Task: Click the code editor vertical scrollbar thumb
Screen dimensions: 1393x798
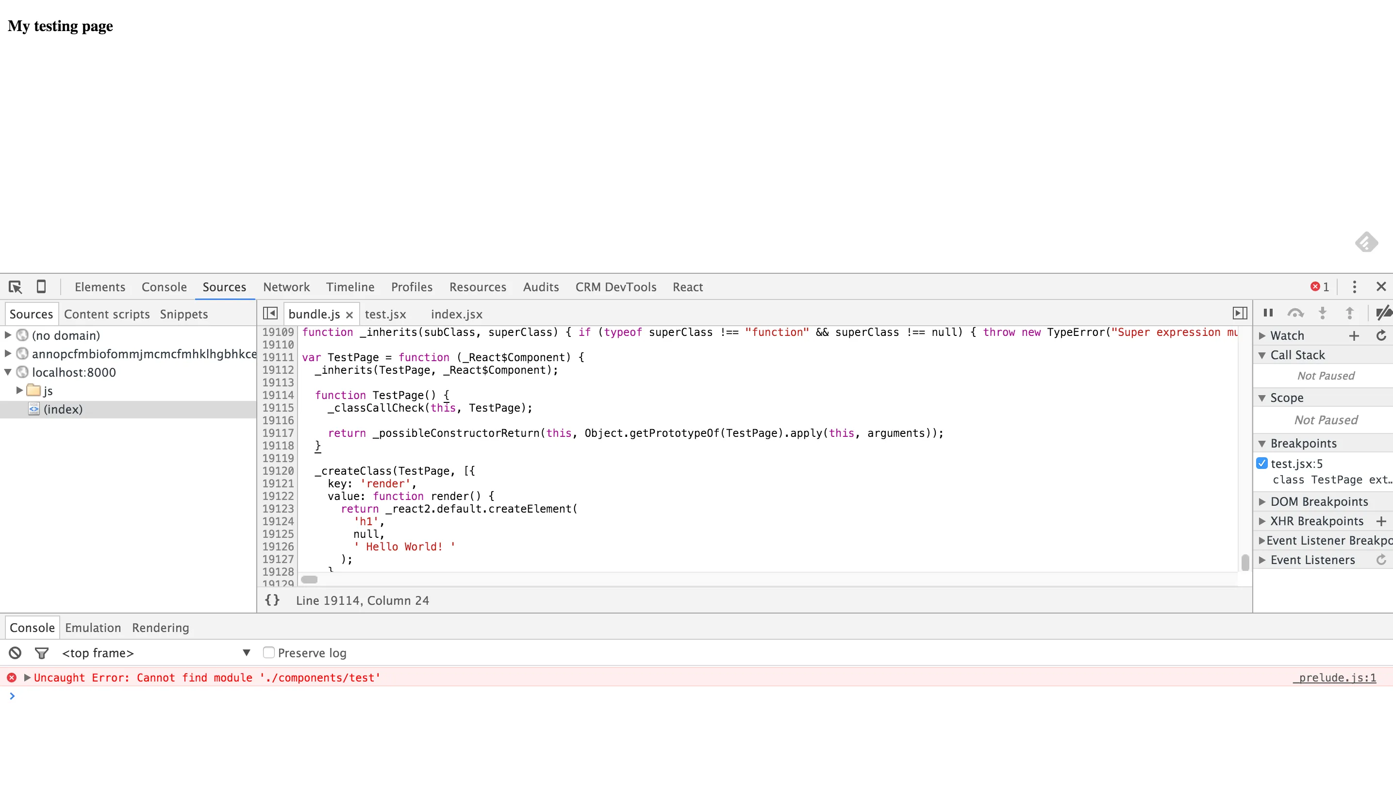Action: pyautogui.click(x=1245, y=562)
